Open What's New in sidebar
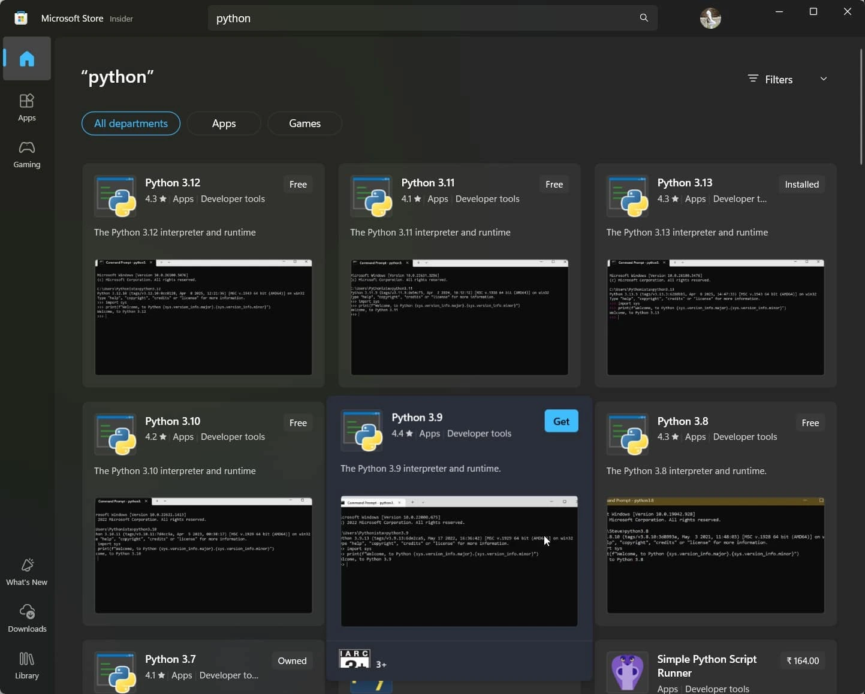The image size is (865, 694). 27,572
